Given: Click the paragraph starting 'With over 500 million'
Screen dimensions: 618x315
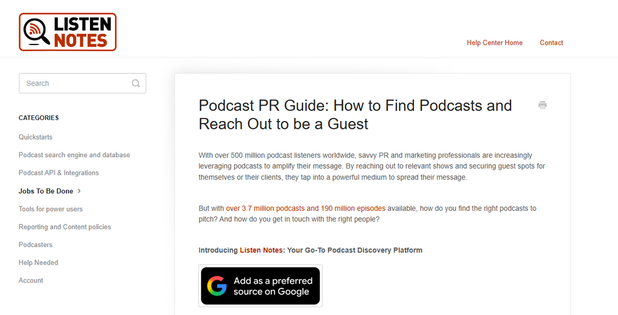Looking at the screenshot, I should [372, 166].
